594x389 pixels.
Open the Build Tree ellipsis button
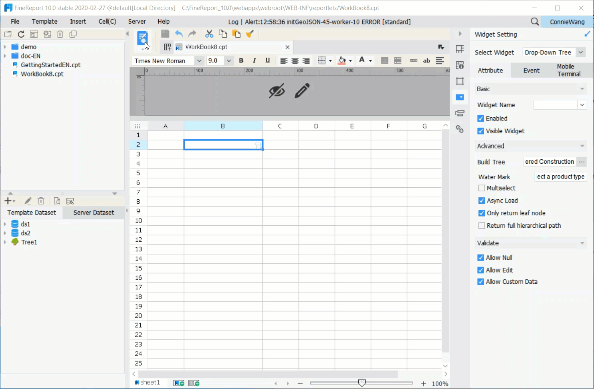pos(582,162)
